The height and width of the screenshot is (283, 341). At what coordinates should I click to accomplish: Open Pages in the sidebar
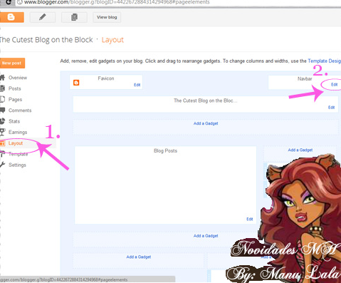15,100
